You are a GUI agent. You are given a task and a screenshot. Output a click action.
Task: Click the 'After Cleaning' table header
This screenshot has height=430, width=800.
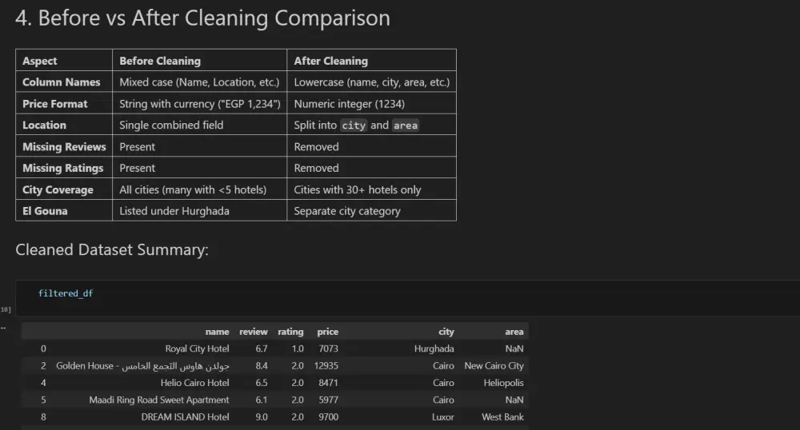point(330,61)
